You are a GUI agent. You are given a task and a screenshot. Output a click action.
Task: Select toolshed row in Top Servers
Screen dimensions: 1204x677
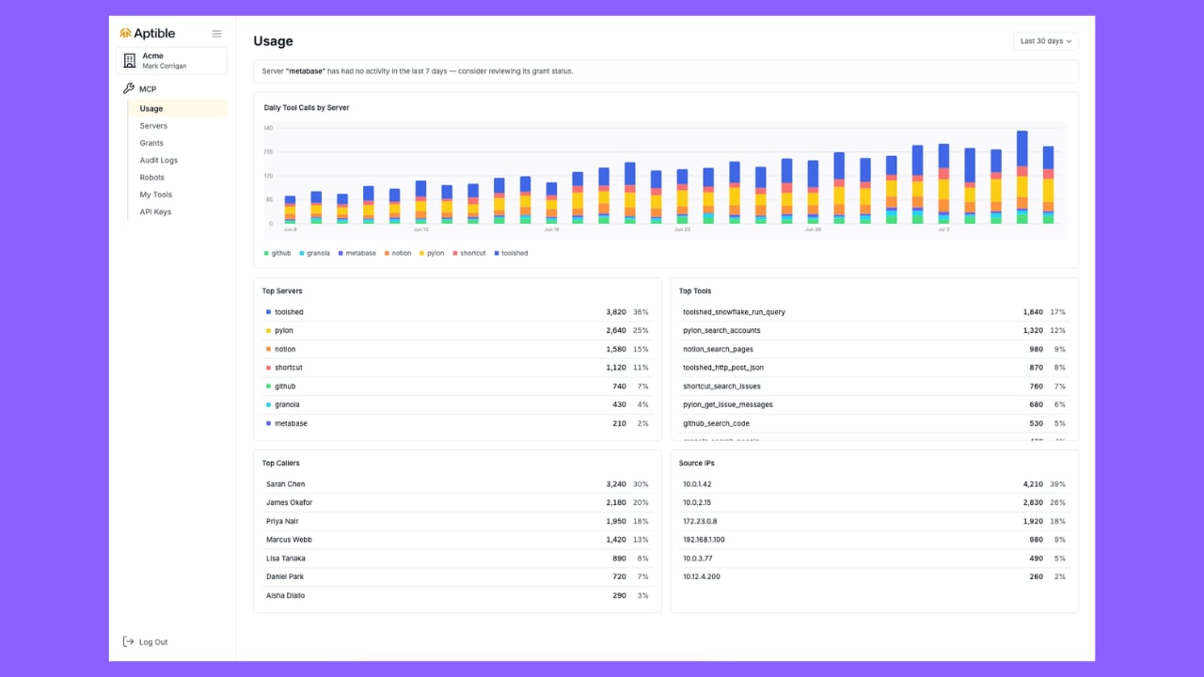pos(457,312)
